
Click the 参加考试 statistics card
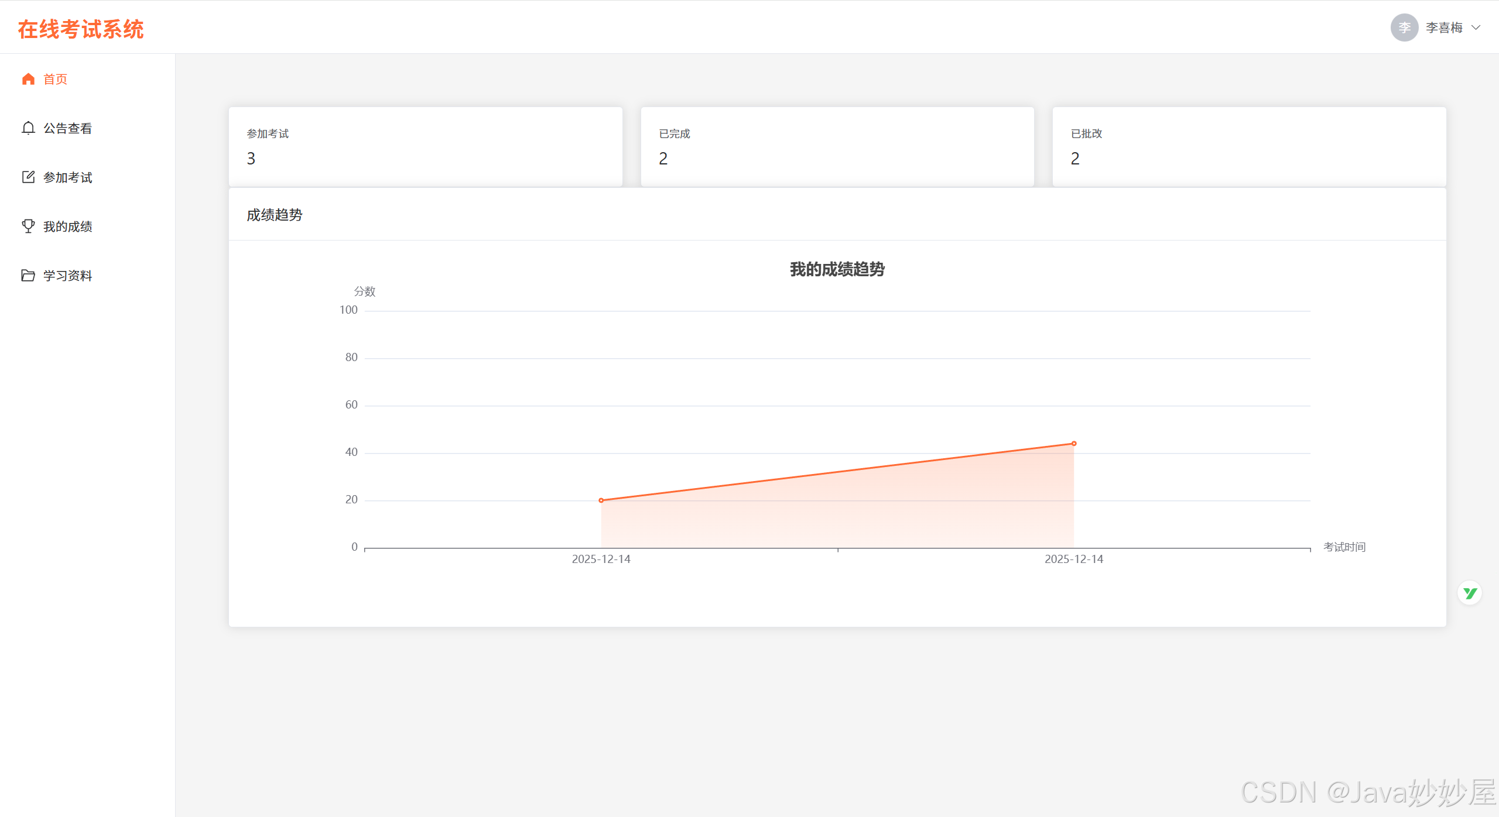pos(425,146)
